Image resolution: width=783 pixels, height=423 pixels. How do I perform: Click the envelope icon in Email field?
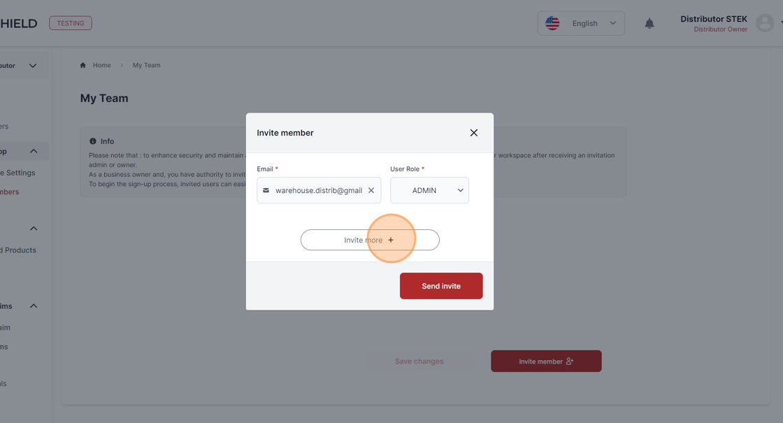pyautogui.click(x=266, y=190)
